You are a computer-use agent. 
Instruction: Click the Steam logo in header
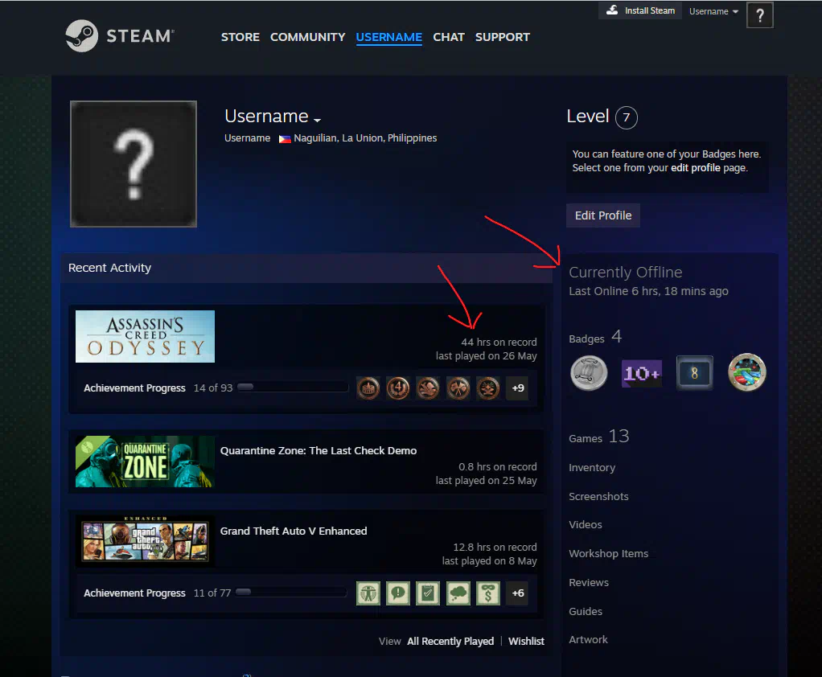(x=120, y=35)
